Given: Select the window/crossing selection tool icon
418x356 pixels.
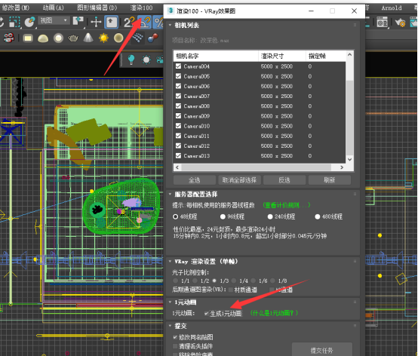Looking at the screenshot, I should coord(14,22).
